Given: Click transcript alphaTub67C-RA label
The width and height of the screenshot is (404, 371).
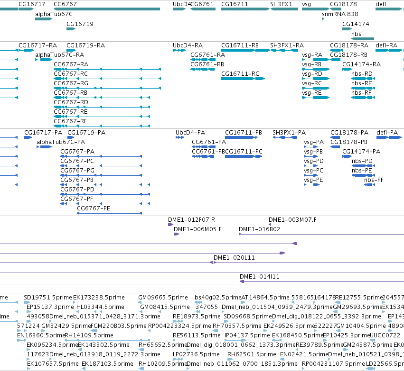Looking at the screenshot, I should [59, 55].
